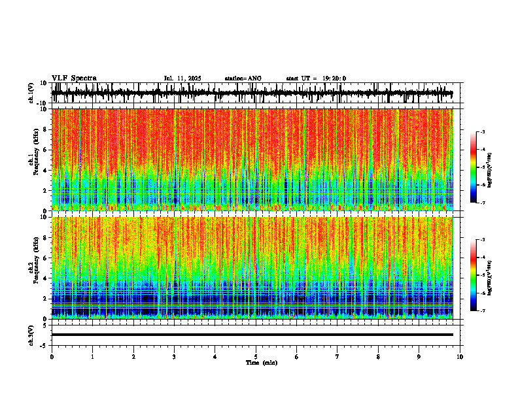This screenshot has width=518, height=400.
Task: Click inside the ch.1 frequency spectrogram
Action: pyautogui.click(x=252, y=159)
